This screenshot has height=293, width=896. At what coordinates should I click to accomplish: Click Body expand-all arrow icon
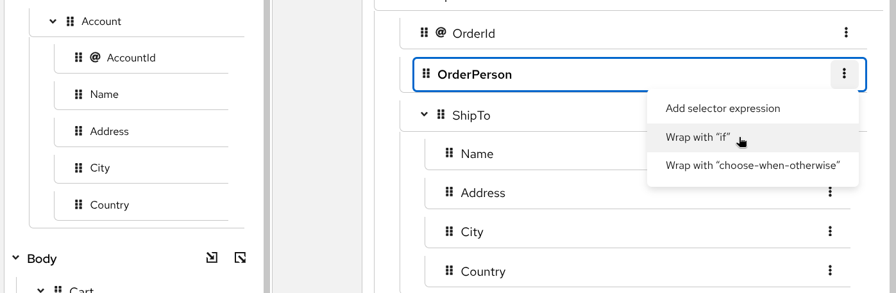(x=212, y=258)
